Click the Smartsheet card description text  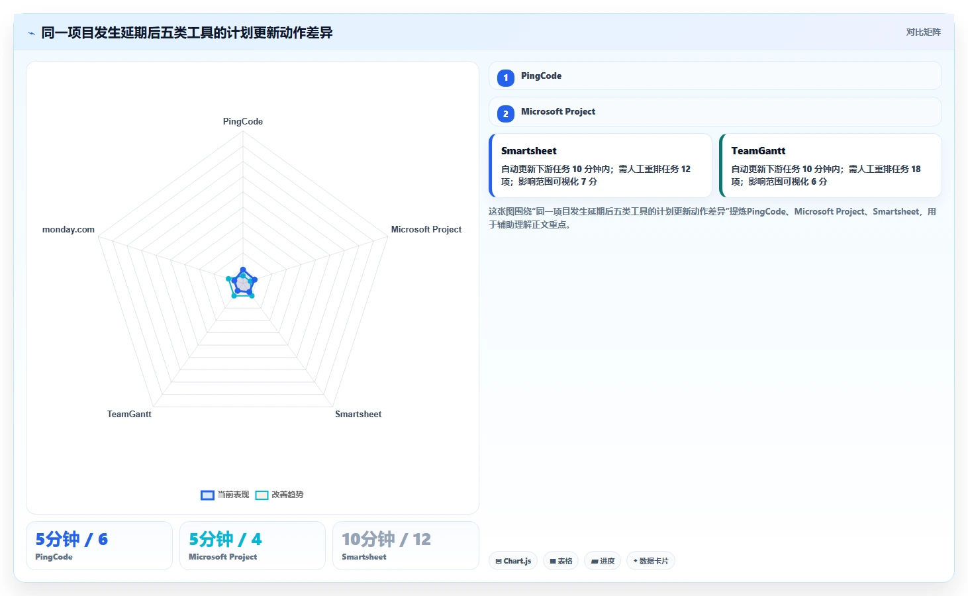tap(596, 175)
